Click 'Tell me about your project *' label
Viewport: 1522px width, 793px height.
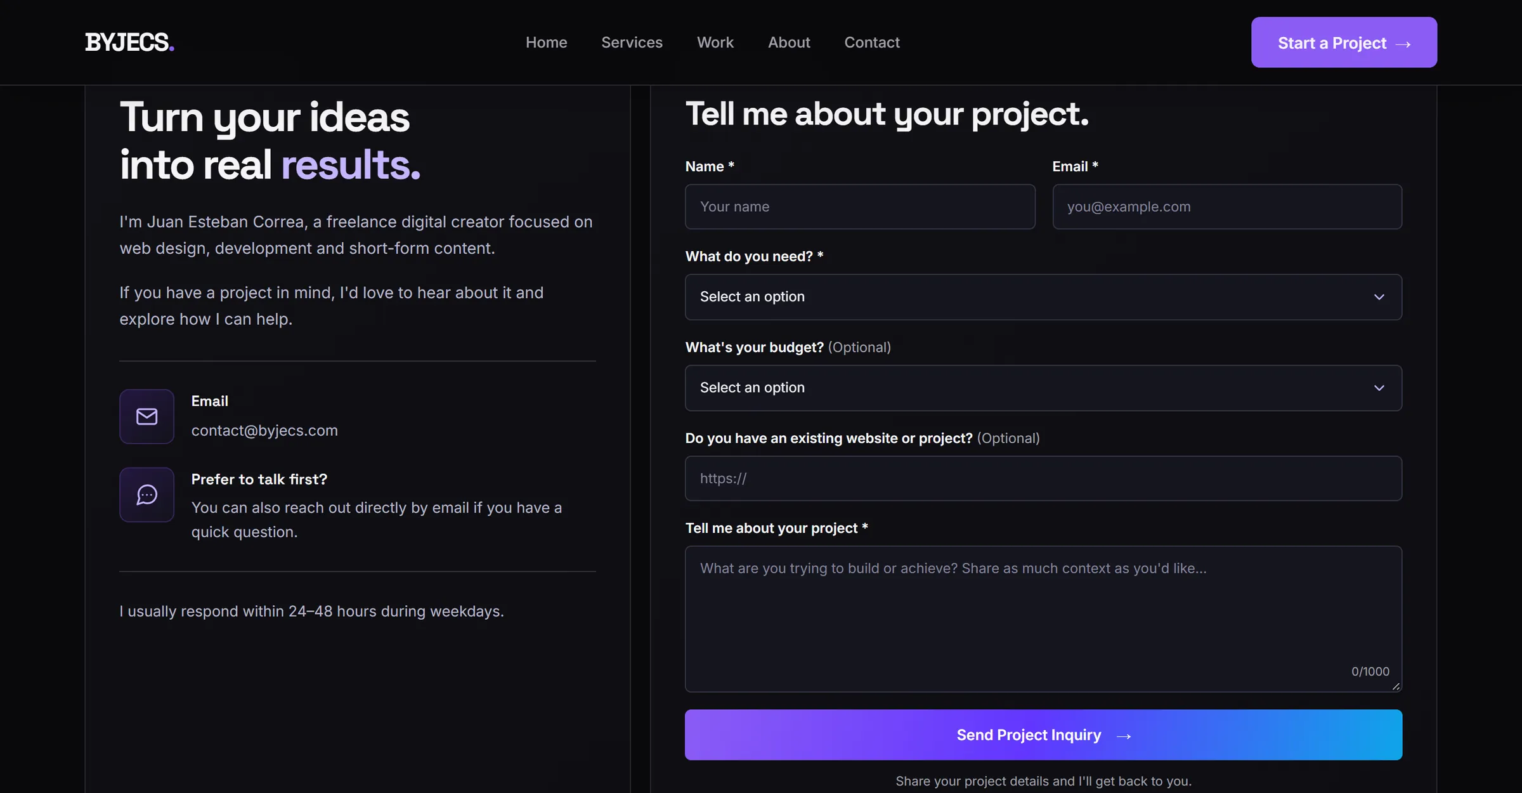pos(776,528)
